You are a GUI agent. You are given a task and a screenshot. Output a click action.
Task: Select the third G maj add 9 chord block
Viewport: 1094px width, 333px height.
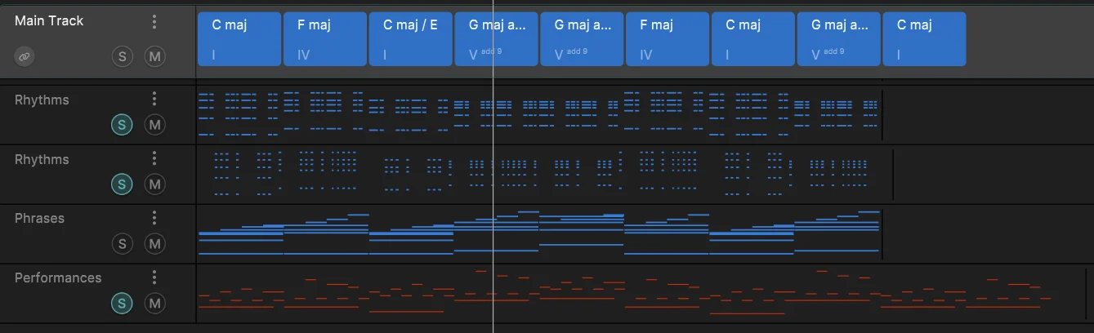[x=839, y=38]
